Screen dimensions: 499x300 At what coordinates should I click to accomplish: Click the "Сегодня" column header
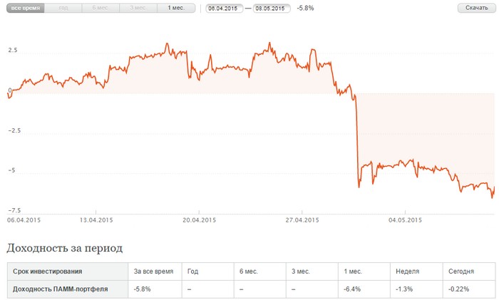tap(461, 271)
